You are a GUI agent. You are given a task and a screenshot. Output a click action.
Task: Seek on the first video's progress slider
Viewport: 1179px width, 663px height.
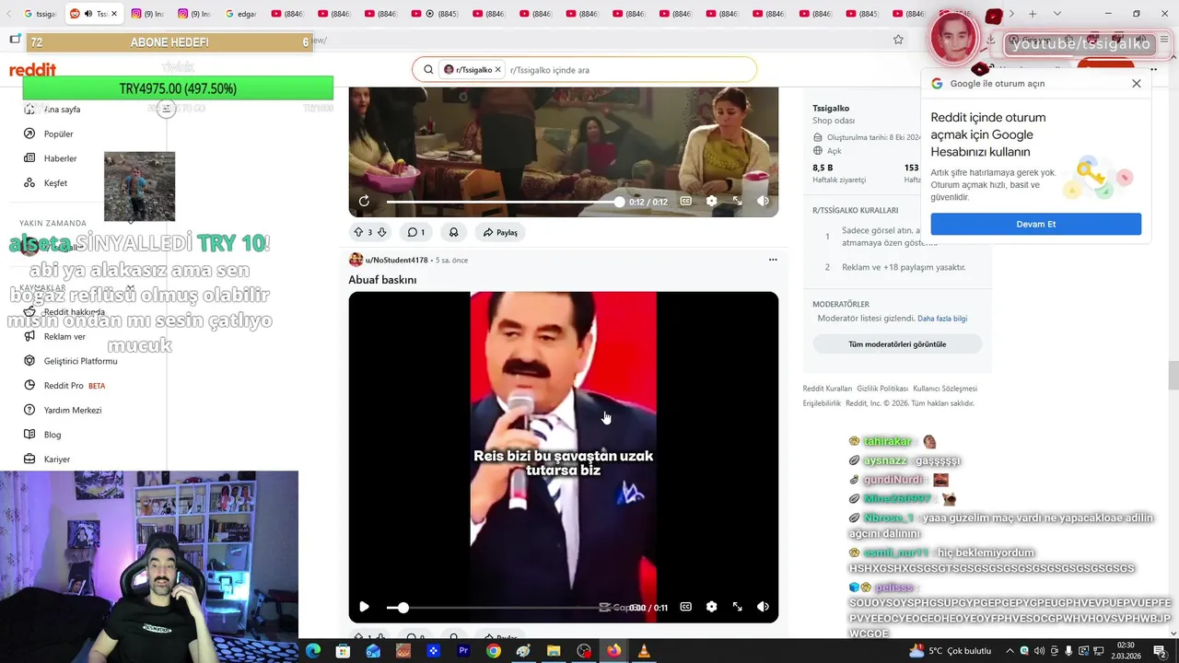click(503, 202)
